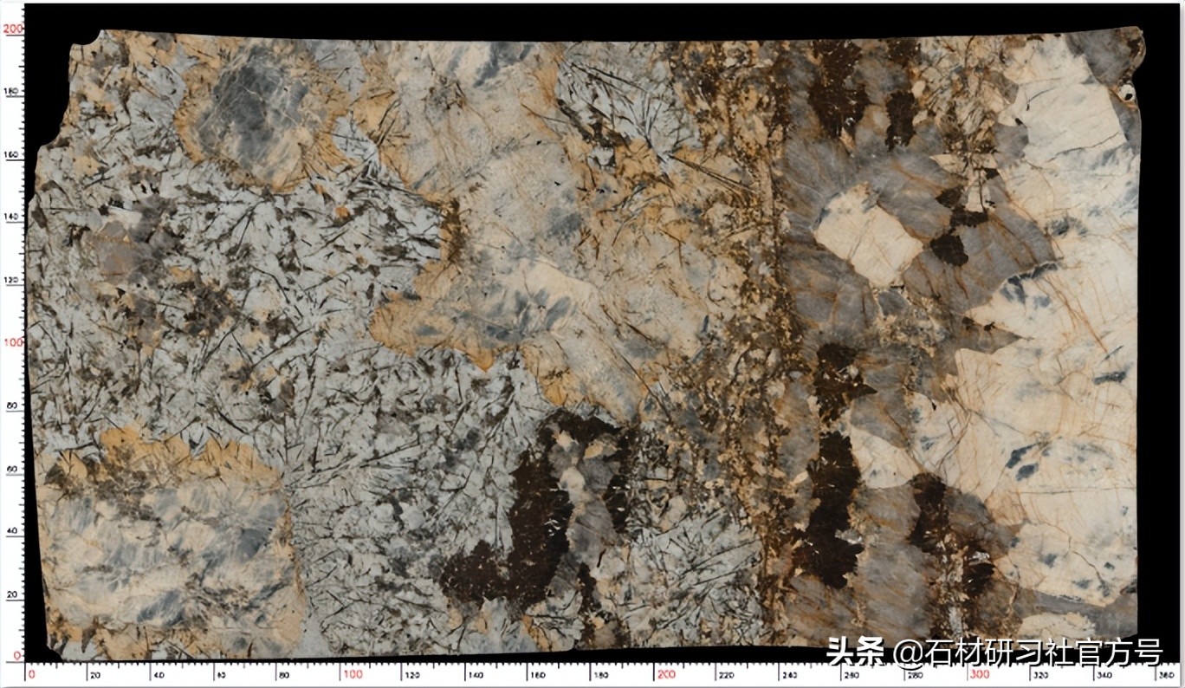Click the small hole near slab's top-right edge
This screenshot has width=1185, height=688.
pyautogui.click(x=1127, y=90)
